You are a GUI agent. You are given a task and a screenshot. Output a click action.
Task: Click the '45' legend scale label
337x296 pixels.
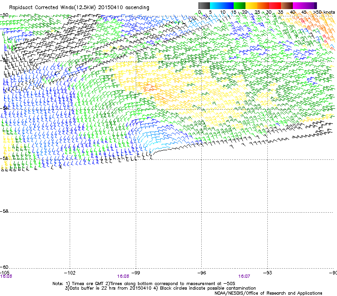click(304, 12)
